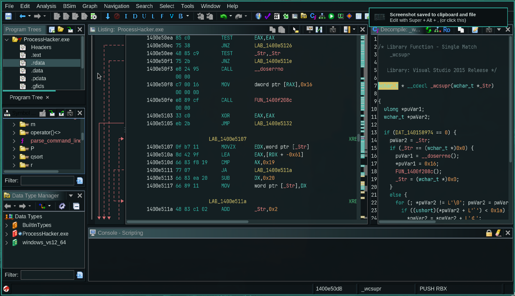The width and height of the screenshot is (515, 296).
Task: Toggle Listing field header editor icon
Action: click(x=310, y=30)
